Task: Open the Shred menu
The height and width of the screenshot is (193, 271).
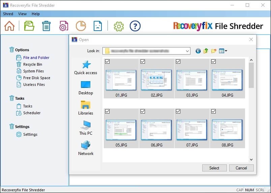Action: tap(8, 14)
